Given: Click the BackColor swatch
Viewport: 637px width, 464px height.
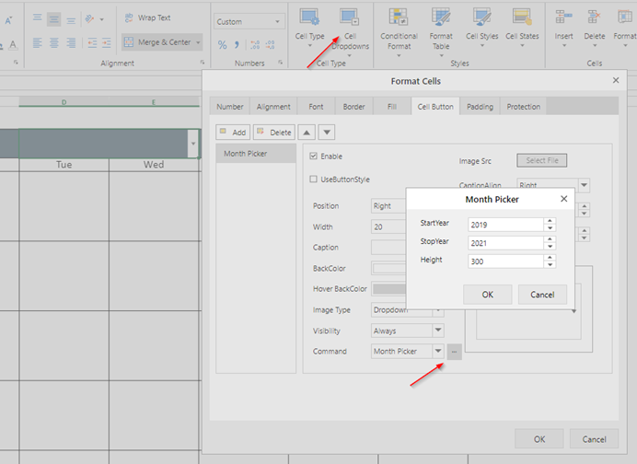Looking at the screenshot, I should point(389,268).
